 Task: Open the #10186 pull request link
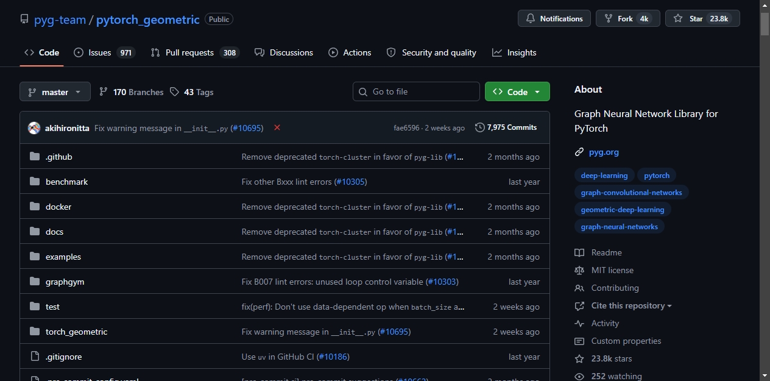pyautogui.click(x=333, y=357)
